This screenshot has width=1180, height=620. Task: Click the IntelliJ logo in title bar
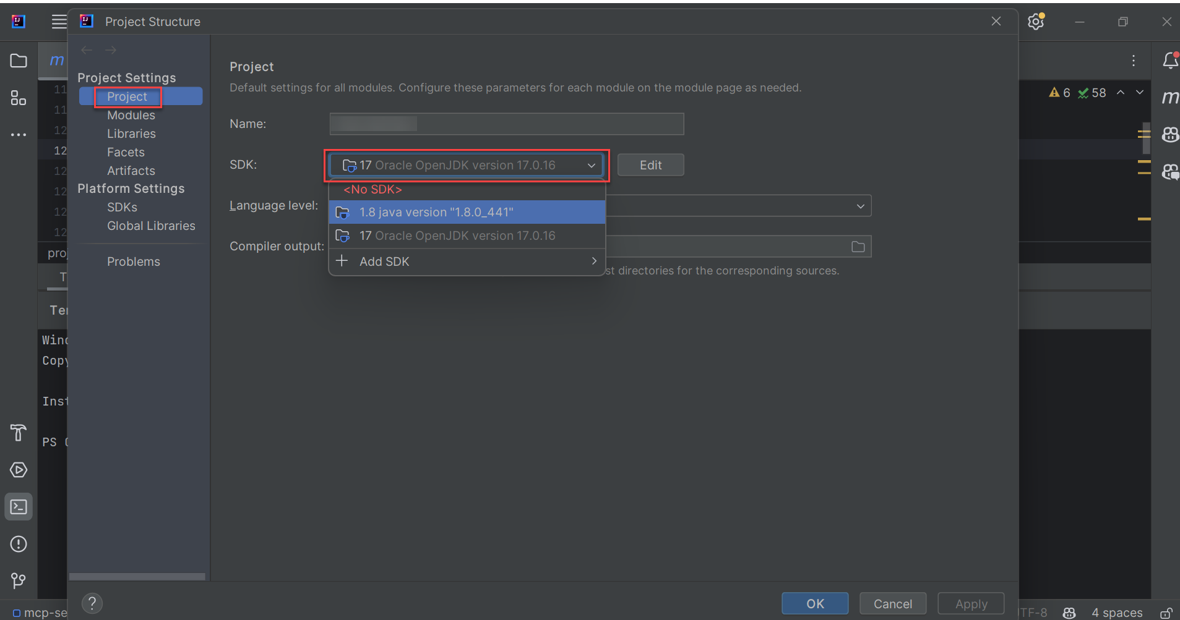click(19, 22)
